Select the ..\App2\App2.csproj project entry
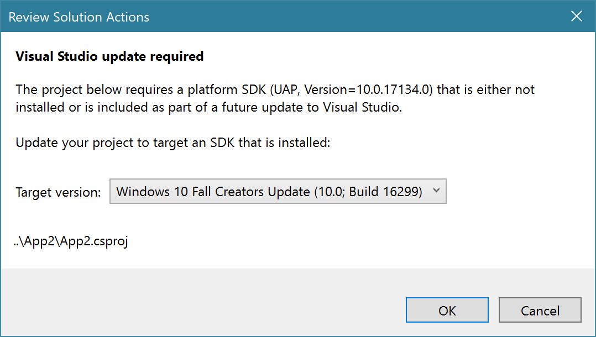The height and width of the screenshot is (337, 596). click(x=71, y=241)
